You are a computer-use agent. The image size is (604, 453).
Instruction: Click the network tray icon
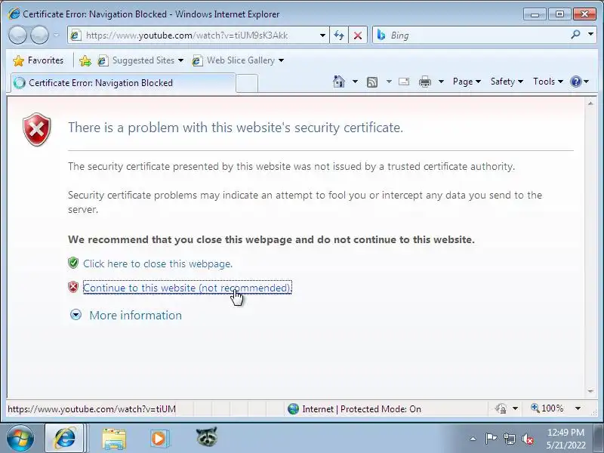[509, 439]
